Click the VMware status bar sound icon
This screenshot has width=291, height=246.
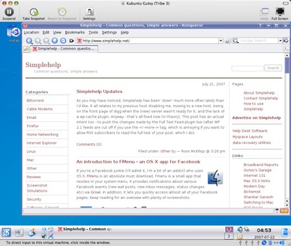pos(282,243)
